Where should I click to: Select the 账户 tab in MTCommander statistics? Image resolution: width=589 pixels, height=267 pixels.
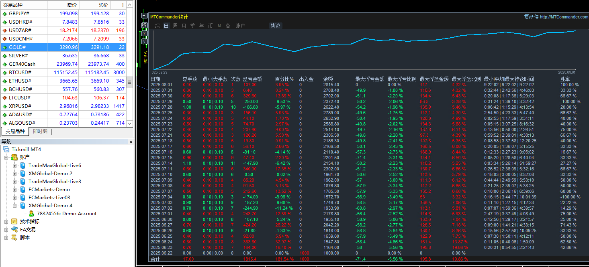point(240,26)
